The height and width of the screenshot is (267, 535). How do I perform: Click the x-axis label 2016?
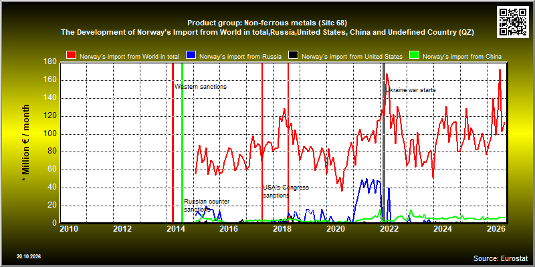[x=229, y=229]
